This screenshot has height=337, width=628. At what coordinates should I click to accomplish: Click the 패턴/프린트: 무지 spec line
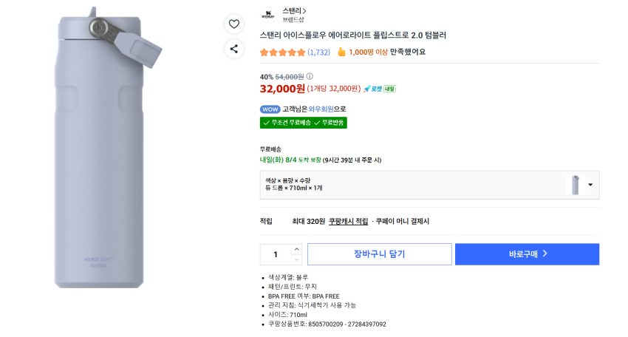pyautogui.click(x=293, y=287)
